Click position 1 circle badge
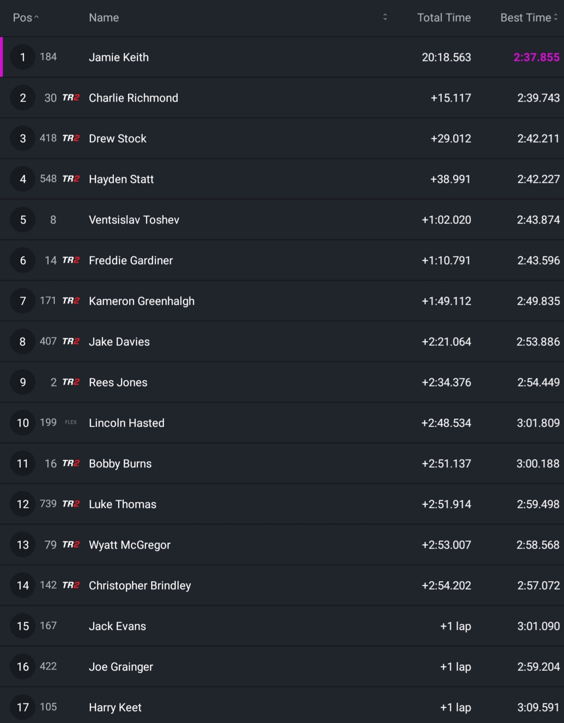 pyautogui.click(x=23, y=58)
